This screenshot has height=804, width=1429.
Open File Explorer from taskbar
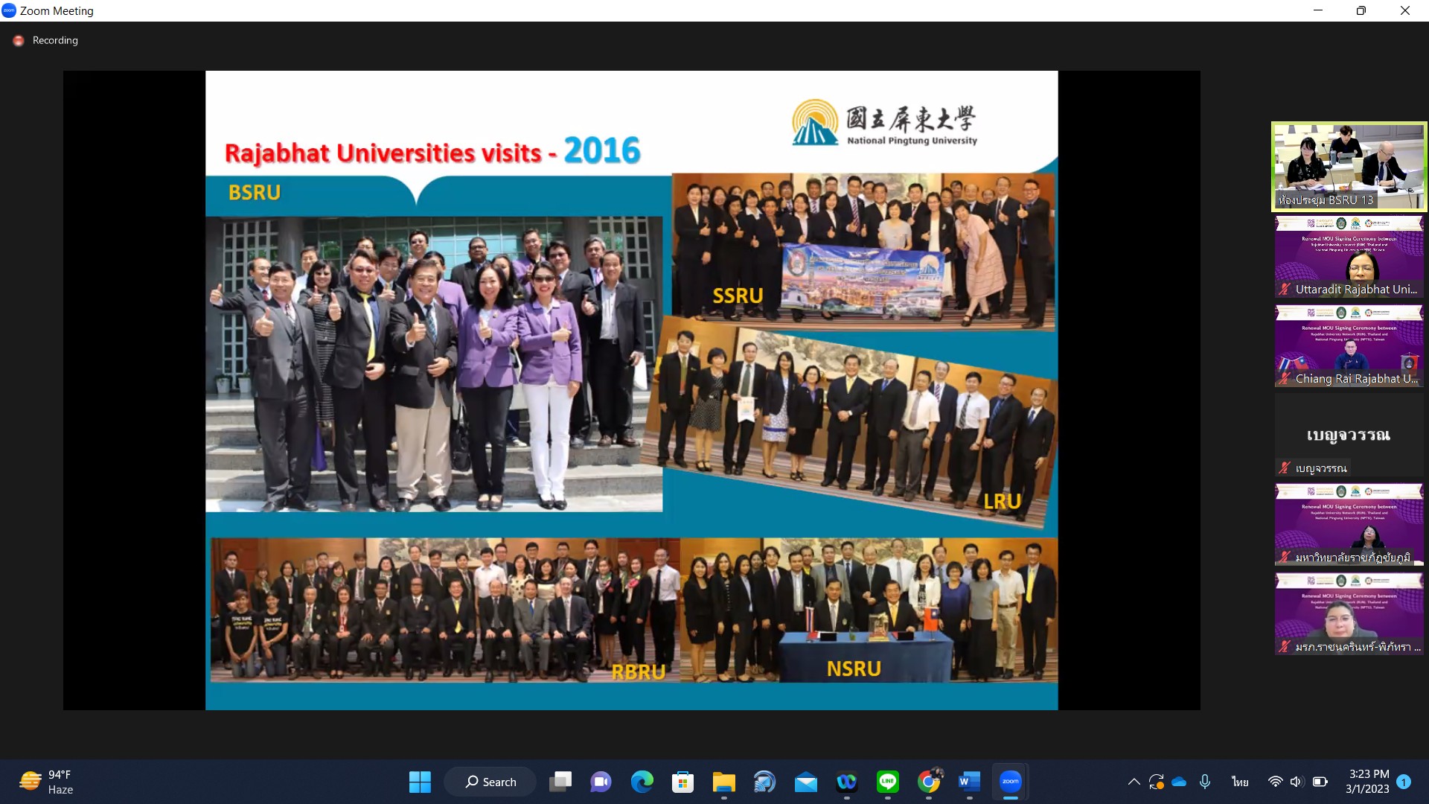coord(723,782)
